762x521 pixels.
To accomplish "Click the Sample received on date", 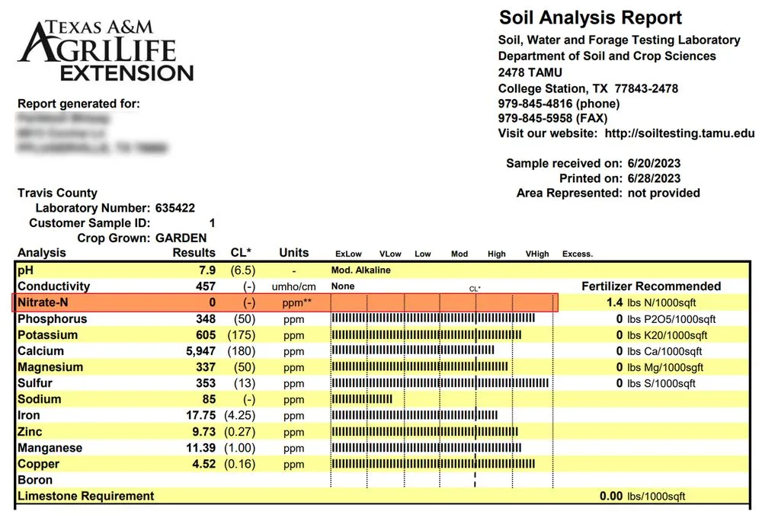I will point(652,164).
